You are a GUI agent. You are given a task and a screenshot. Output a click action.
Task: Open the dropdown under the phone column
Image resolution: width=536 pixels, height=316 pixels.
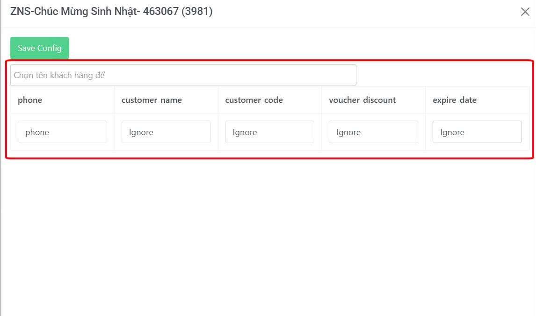pos(62,132)
